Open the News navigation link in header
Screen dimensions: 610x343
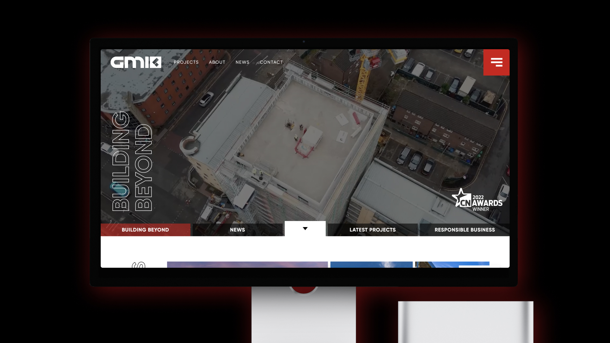pos(242,62)
